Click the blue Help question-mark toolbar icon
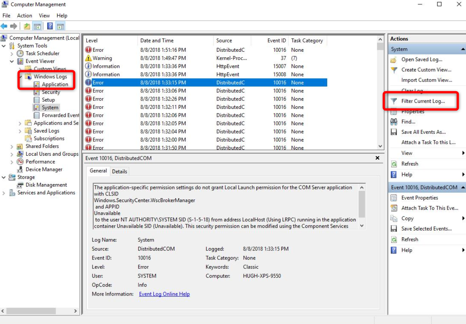 (x=50, y=26)
